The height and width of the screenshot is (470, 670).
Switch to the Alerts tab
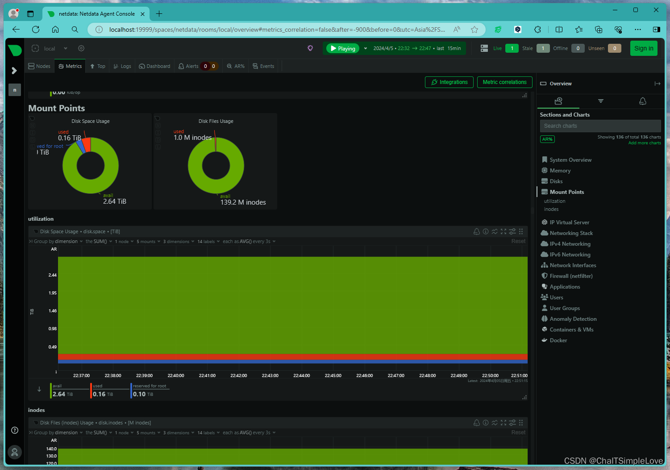tap(198, 66)
